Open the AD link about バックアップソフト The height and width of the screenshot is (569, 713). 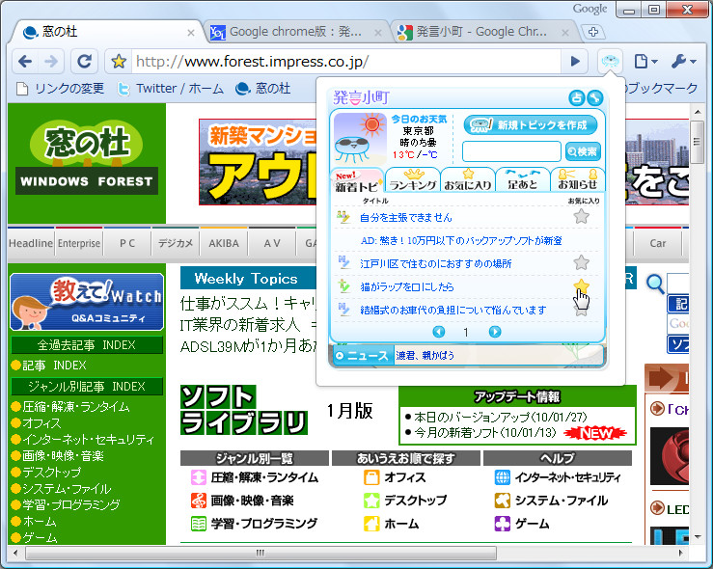[461, 241]
